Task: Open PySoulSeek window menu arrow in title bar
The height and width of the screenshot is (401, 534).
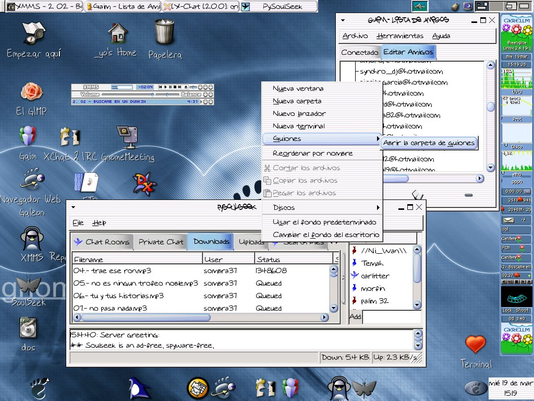Action: point(73,207)
